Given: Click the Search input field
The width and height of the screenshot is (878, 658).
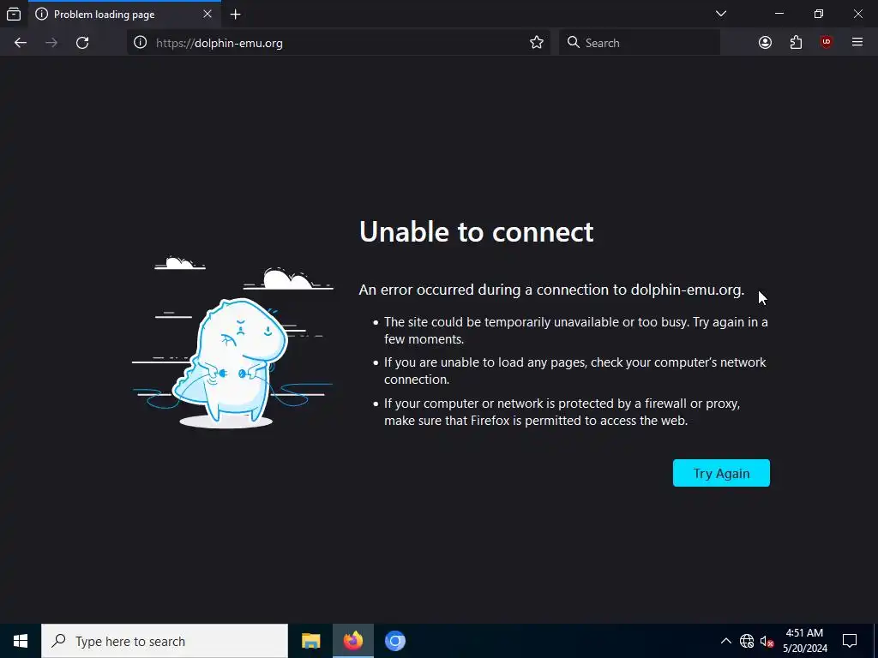Looking at the screenshot, I should pos(640,43).
